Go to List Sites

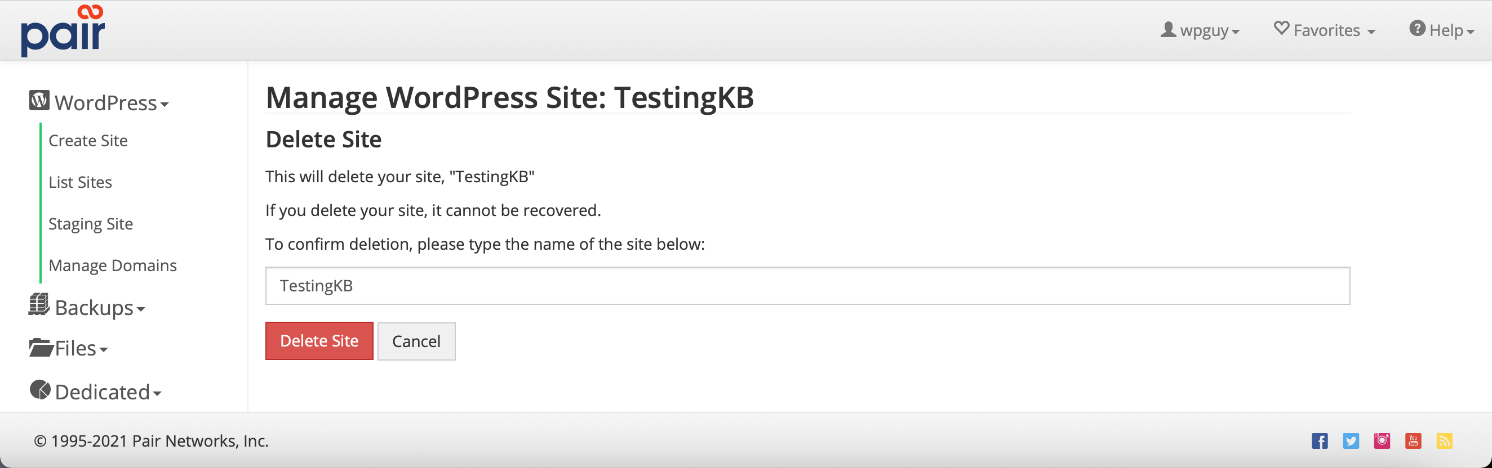click(81, 182)
